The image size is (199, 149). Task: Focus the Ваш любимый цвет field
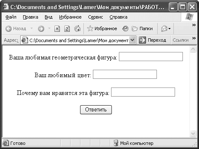click(125, 74)
